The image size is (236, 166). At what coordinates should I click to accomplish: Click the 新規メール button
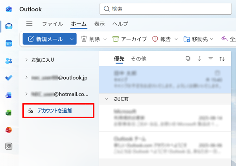pyautogui.click(x=45, y=39)
